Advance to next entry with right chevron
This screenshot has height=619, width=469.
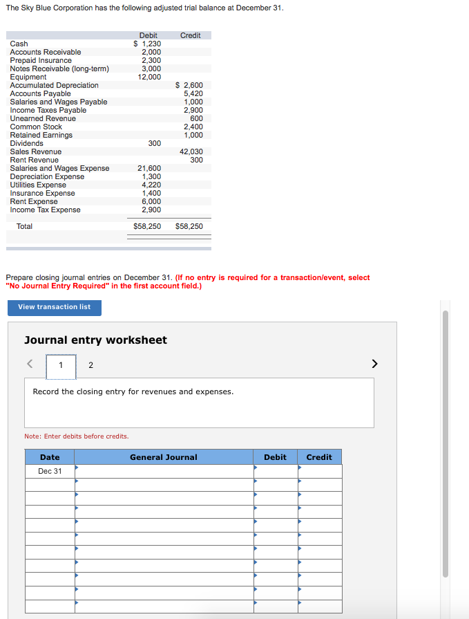[x=375, y=364]
